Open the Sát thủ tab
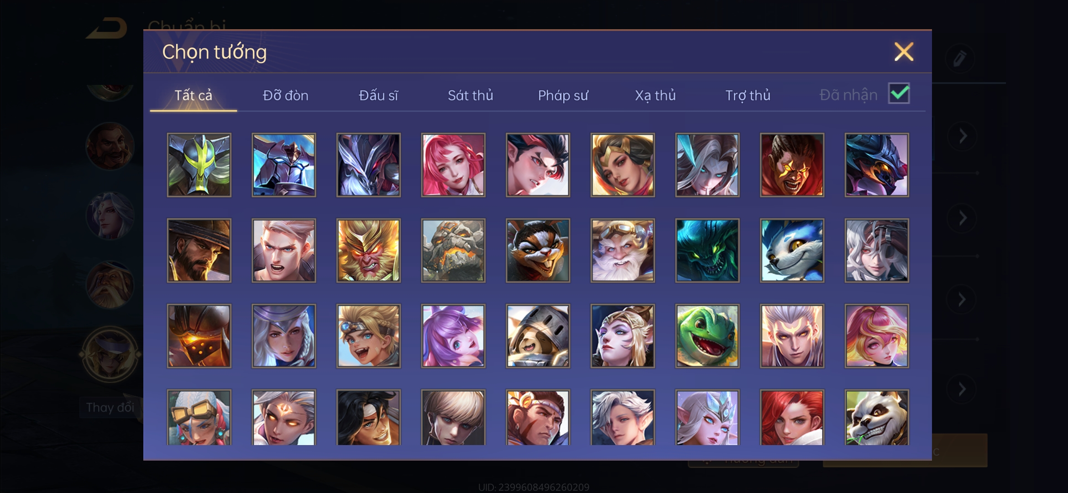 point(471,95)
